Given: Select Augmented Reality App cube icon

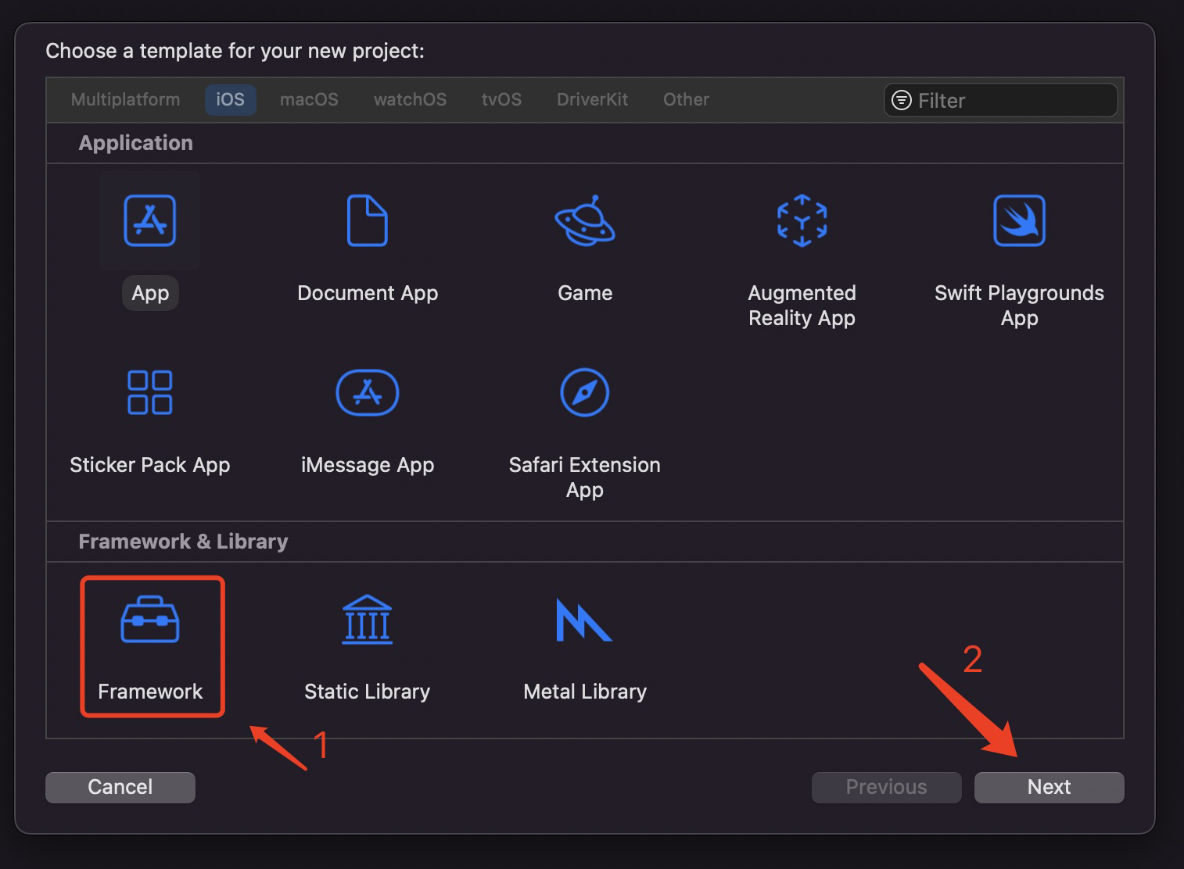Looking at the screenshot, I should (x=802, y=220).
